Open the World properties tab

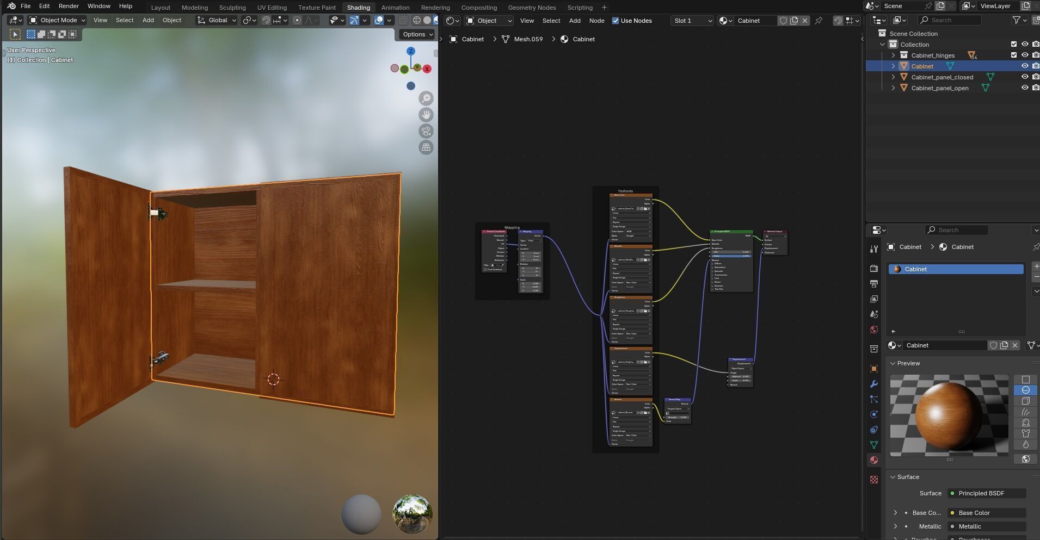874,329
